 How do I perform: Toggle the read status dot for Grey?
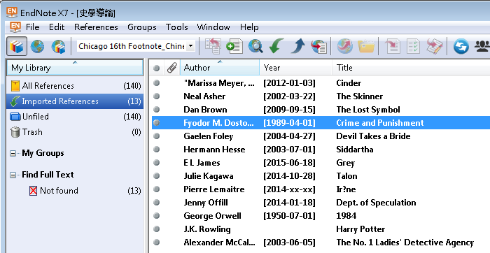click(157, 163)
